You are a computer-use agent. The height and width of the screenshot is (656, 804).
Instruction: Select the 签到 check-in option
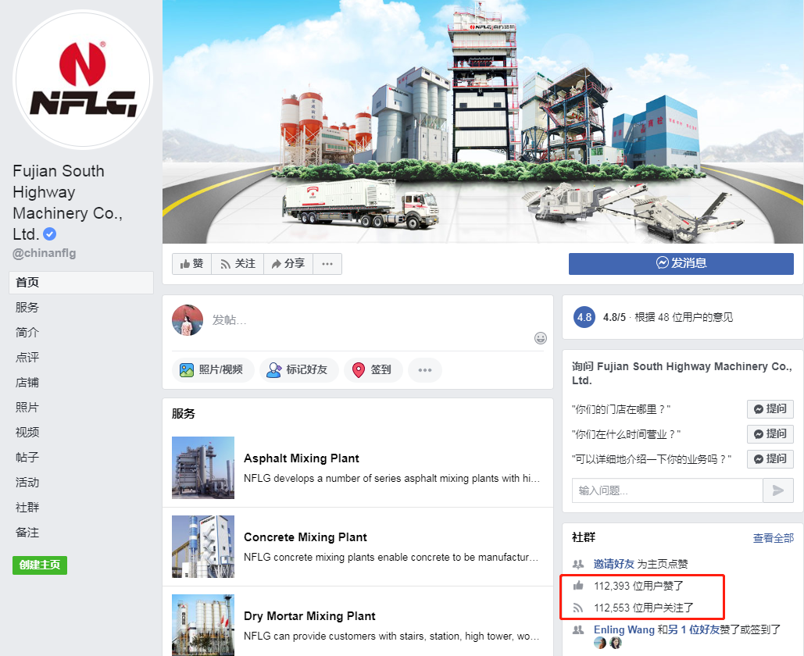373,370
